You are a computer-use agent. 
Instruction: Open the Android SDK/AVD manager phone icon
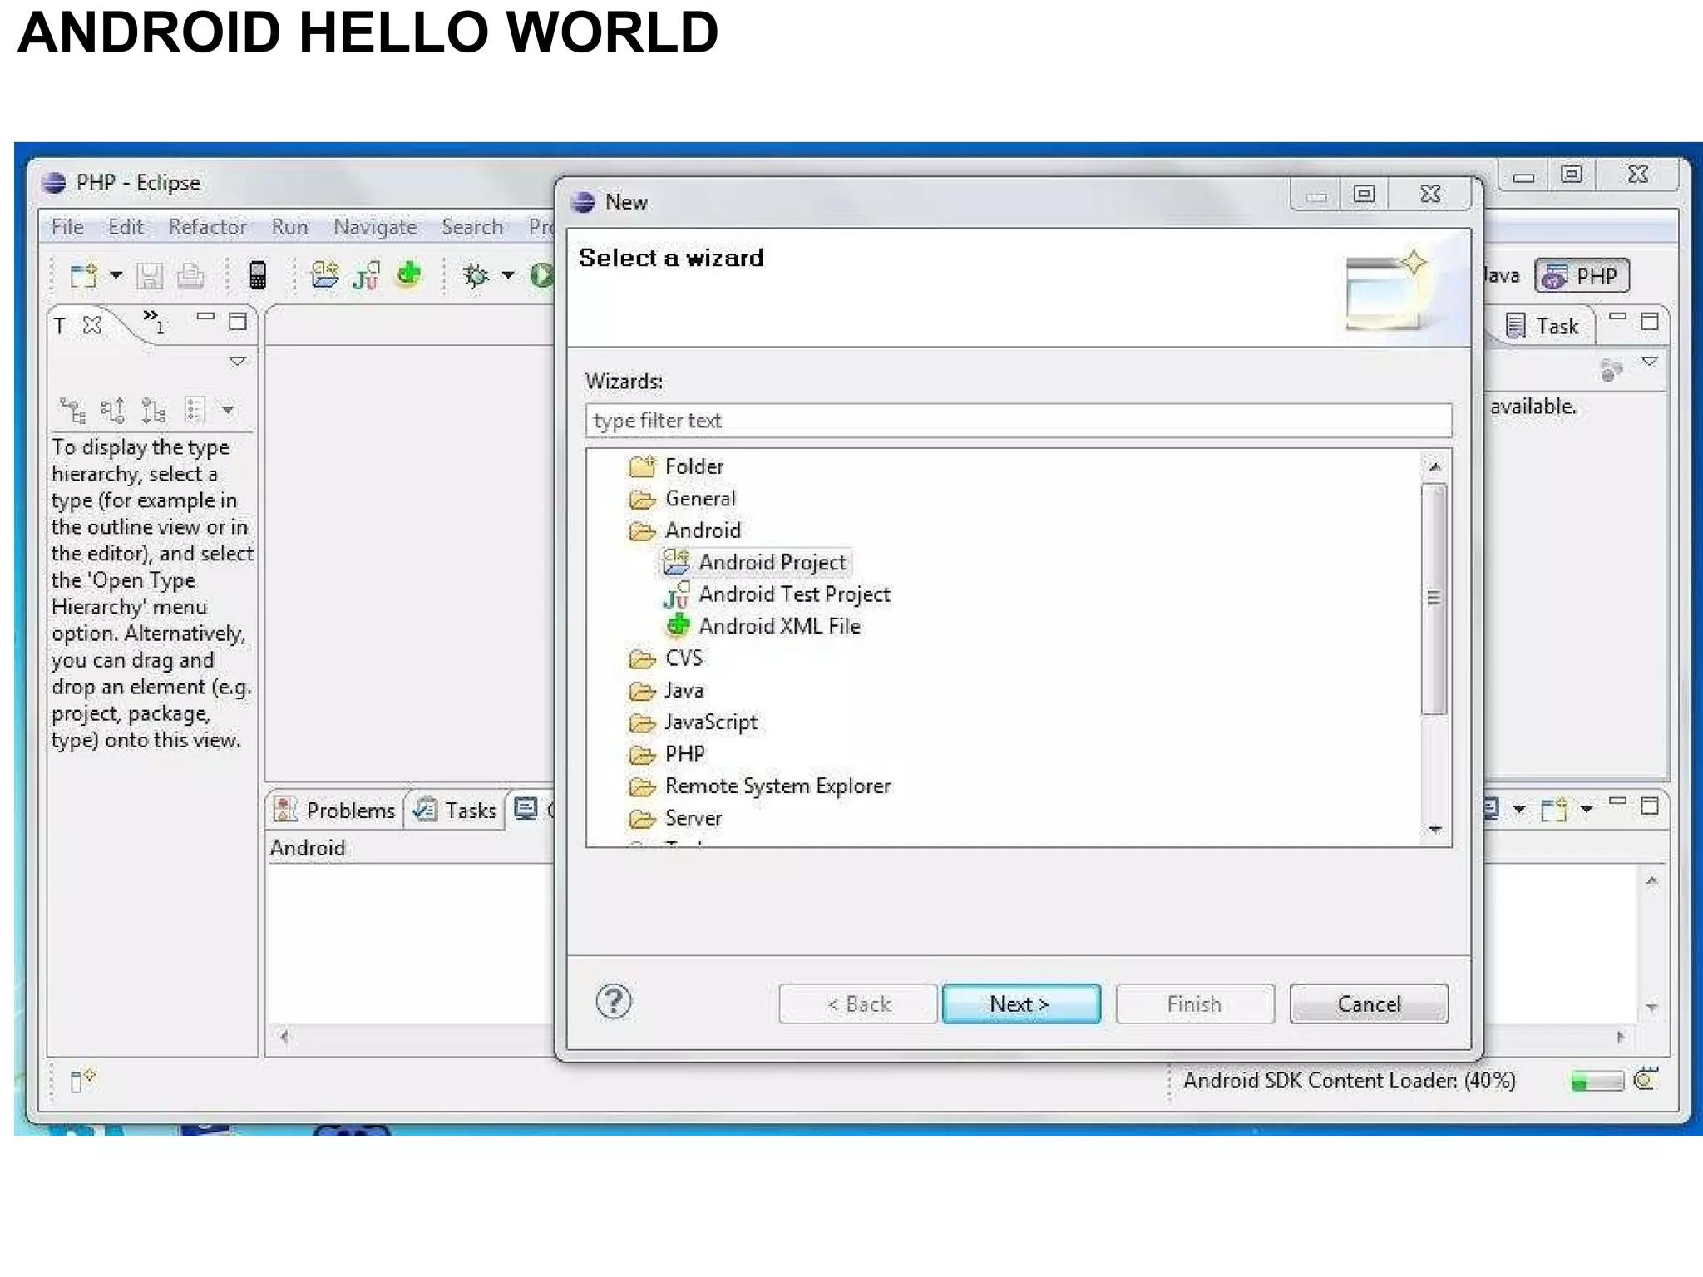(258, 275)
